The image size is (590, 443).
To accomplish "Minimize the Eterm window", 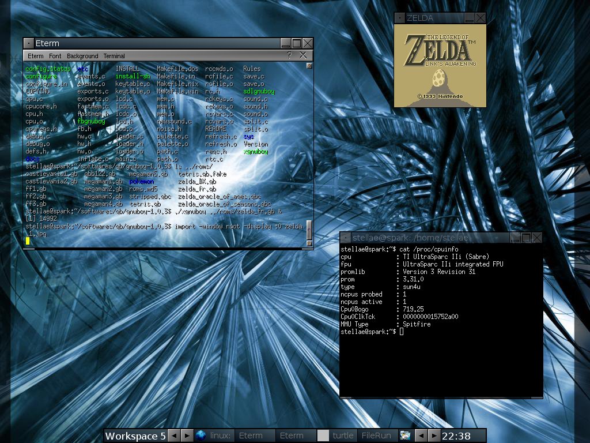I will 286,43.
